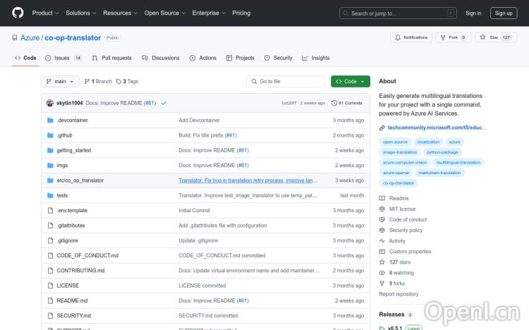
Task: Click the Go to file search field
Action: pyautogui.click(x=286, y=82)
